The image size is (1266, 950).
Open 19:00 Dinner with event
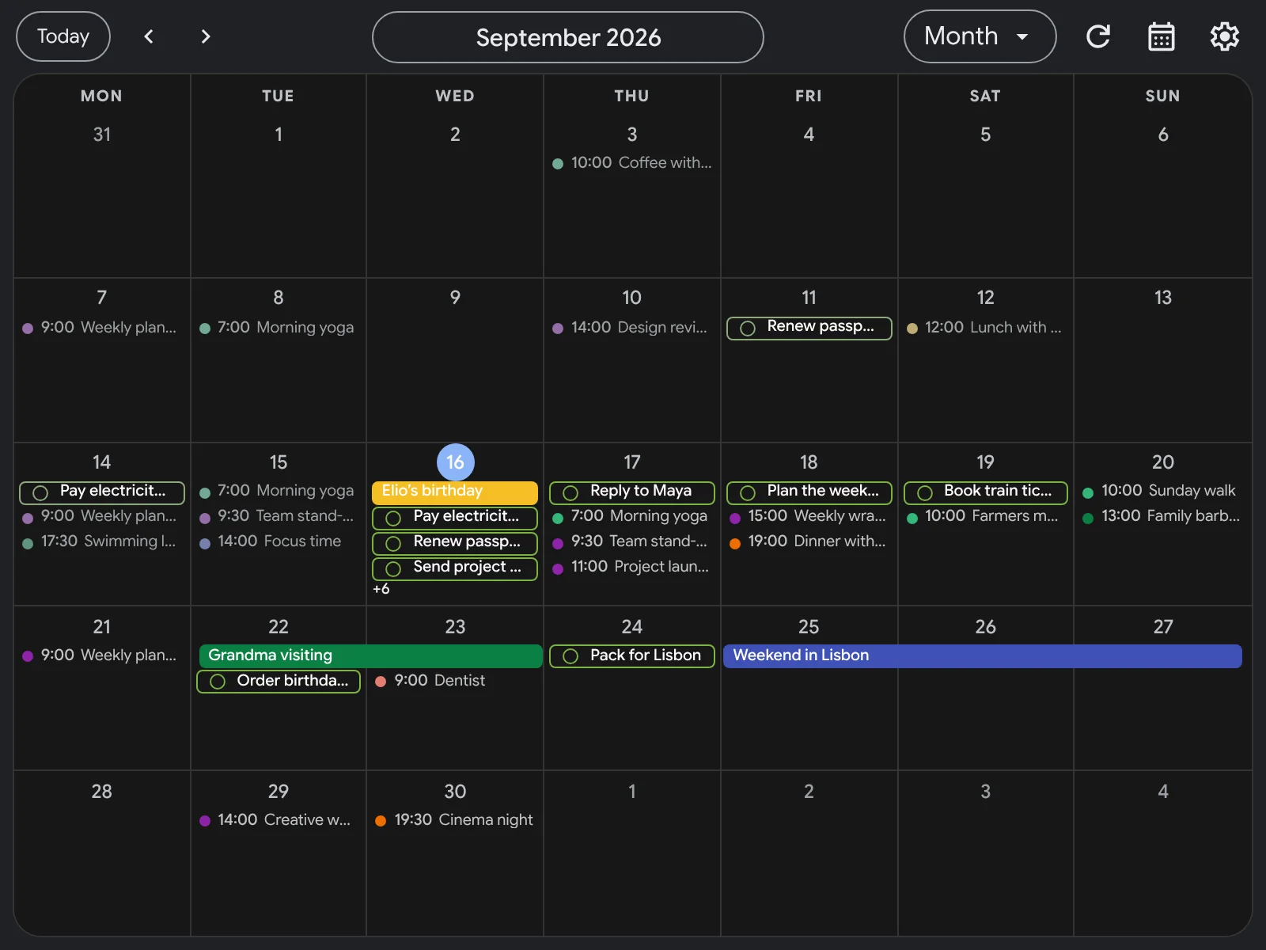coord(809,541)
